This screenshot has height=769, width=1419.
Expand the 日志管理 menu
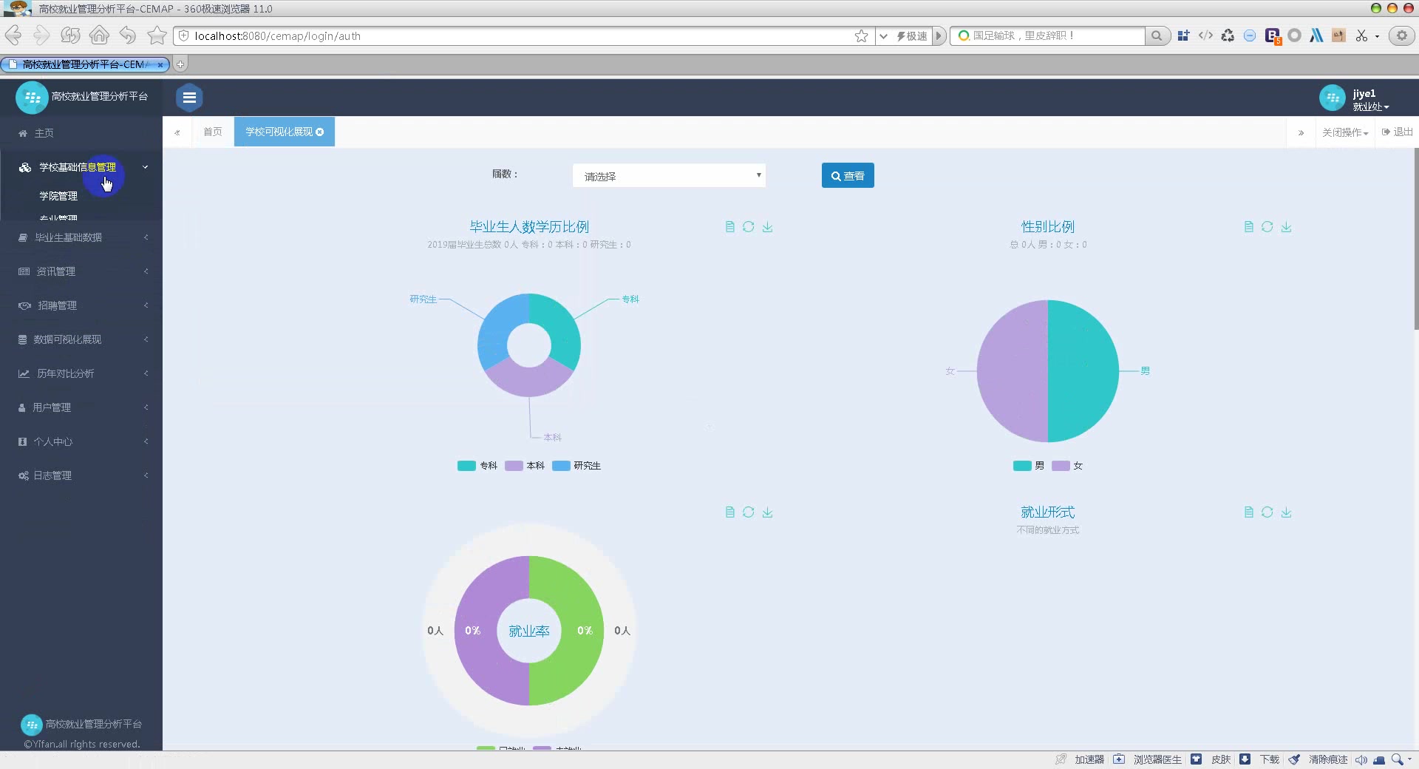coord(81,475)
